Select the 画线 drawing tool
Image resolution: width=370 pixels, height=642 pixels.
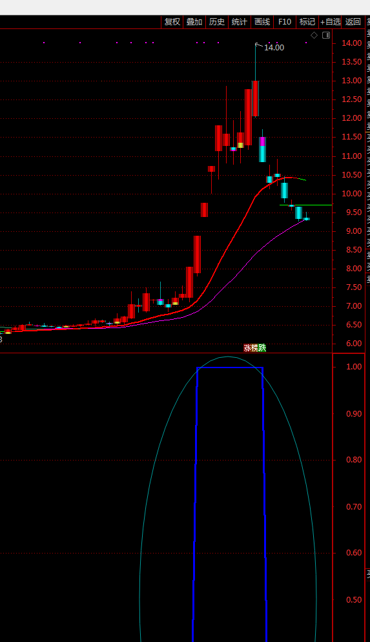[x=262, y=22]
